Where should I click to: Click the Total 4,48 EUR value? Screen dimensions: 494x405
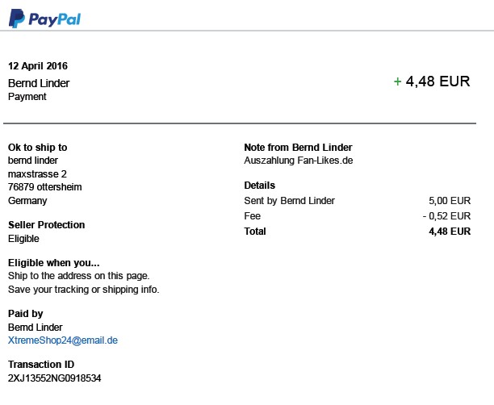coord(450,232)
